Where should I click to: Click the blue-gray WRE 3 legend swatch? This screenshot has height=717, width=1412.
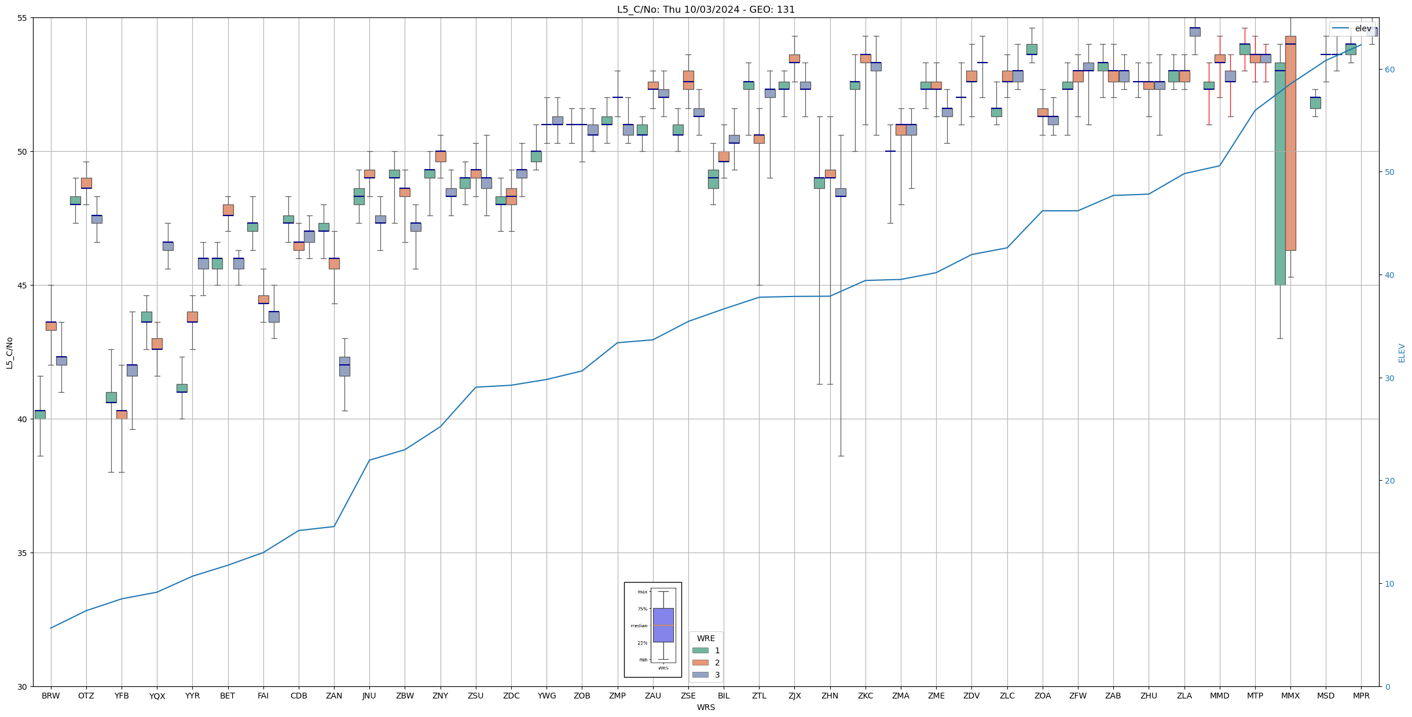pos(700,675)
